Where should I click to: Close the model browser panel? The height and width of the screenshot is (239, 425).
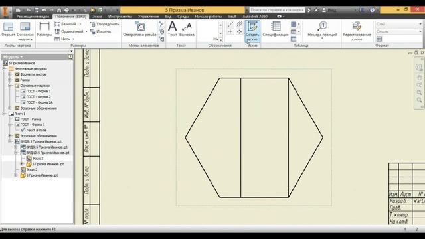(72, 51)
